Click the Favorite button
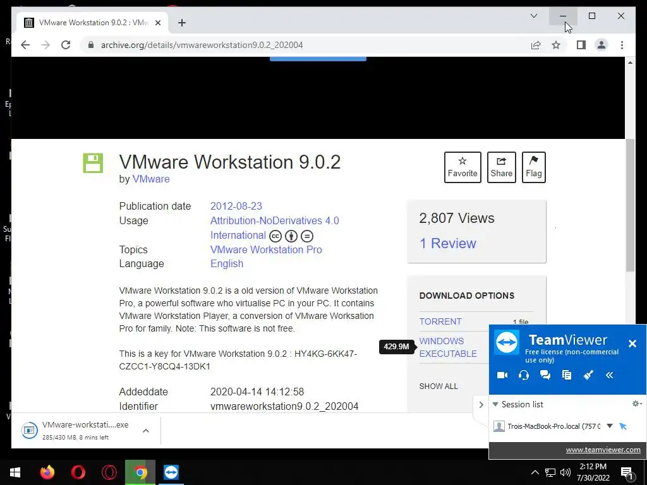Screen dimensions: 647x485 coord(463,167)
